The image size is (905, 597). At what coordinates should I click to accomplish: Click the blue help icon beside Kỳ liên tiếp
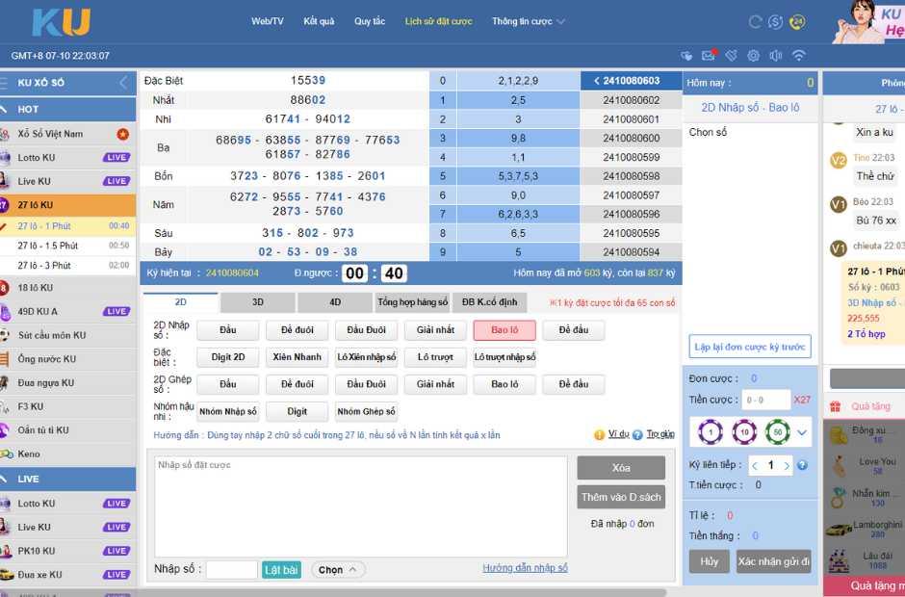[802, 465]
